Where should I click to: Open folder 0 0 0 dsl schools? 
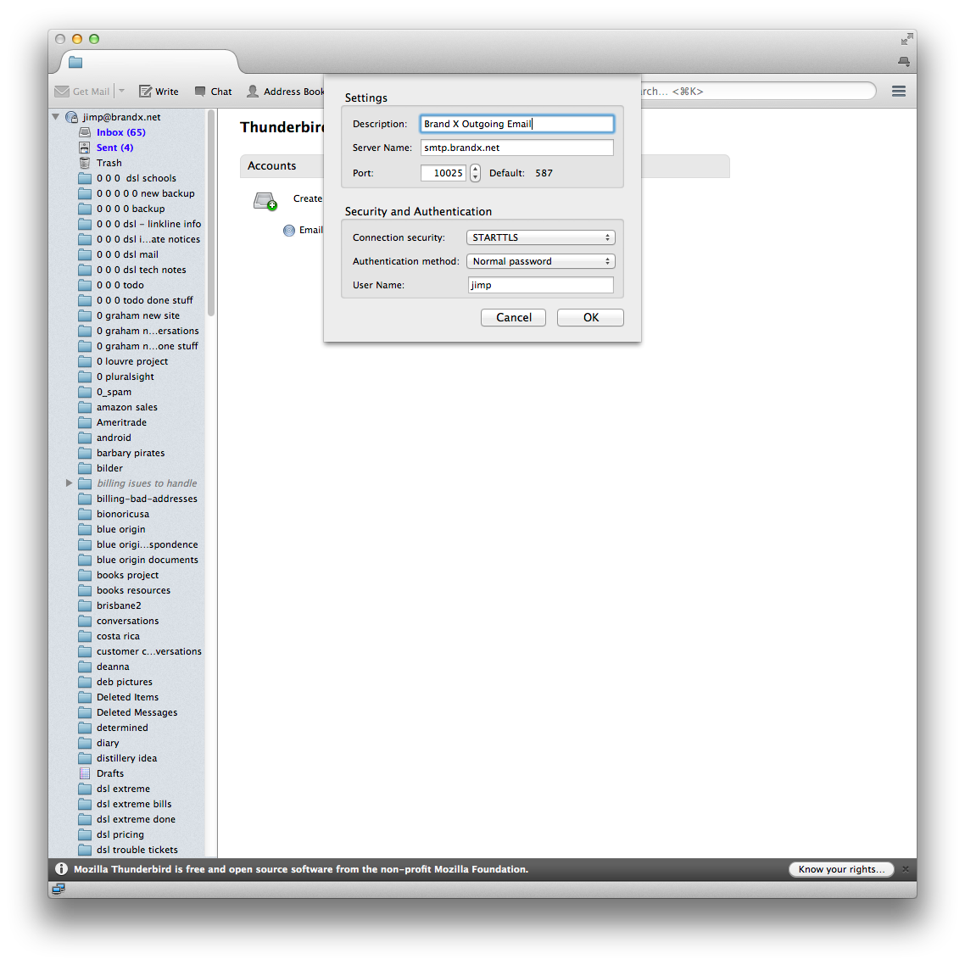[x=136, y=178]
